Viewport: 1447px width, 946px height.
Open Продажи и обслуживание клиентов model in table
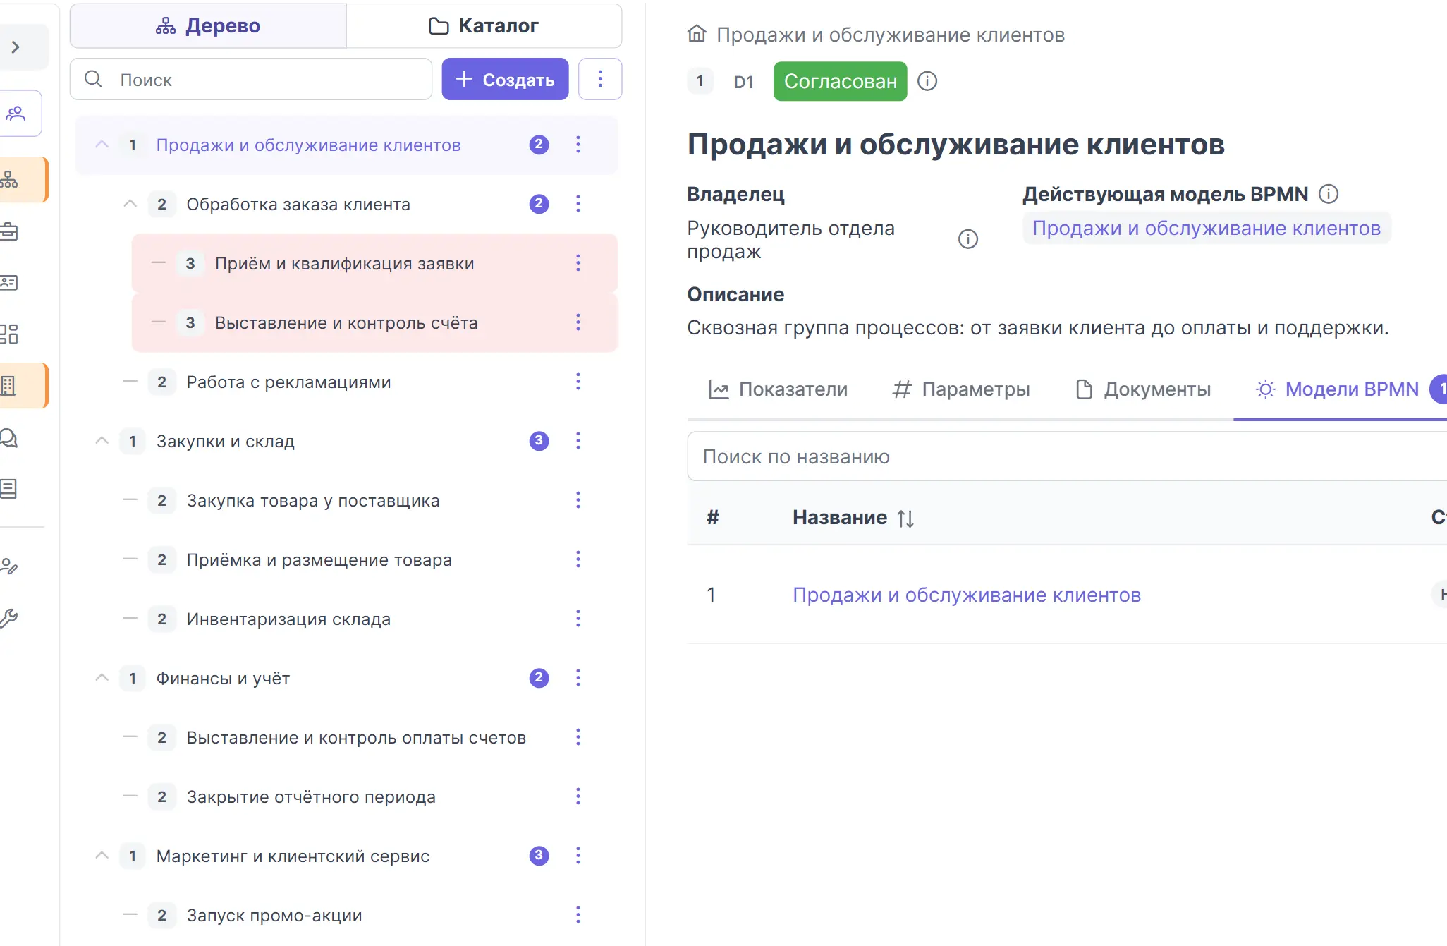967,595
